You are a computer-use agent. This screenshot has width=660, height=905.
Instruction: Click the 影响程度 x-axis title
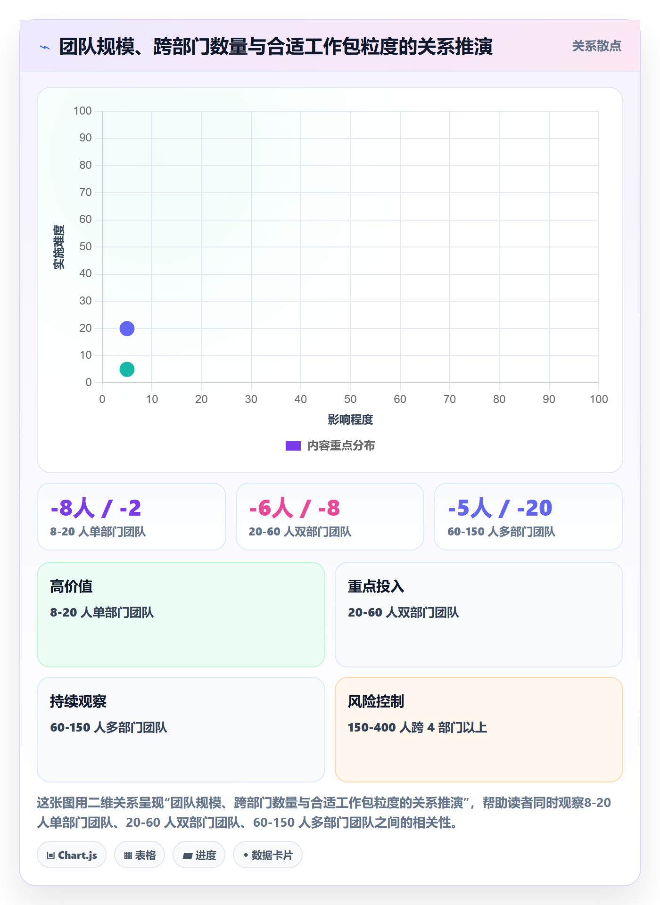(350, 420)
